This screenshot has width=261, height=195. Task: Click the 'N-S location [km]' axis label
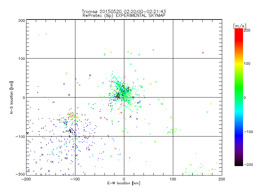pos(11,97)
